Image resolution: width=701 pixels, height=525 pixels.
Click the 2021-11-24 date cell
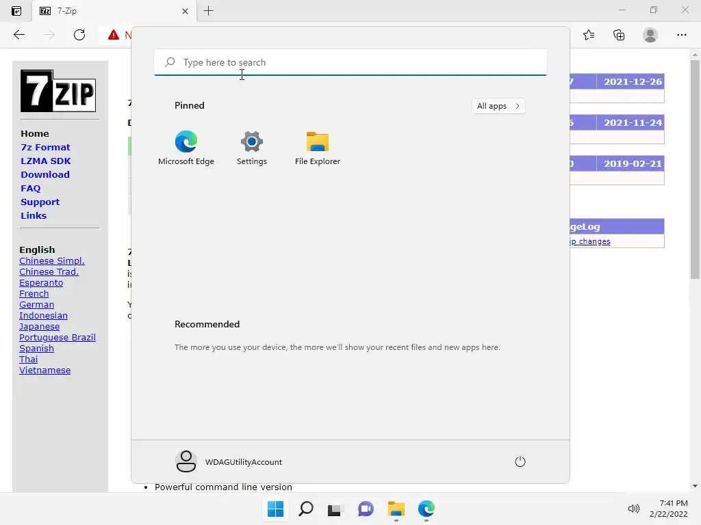click(x=630, y=123)
